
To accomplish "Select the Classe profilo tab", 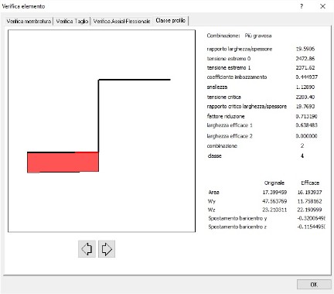I will point(171,20).
